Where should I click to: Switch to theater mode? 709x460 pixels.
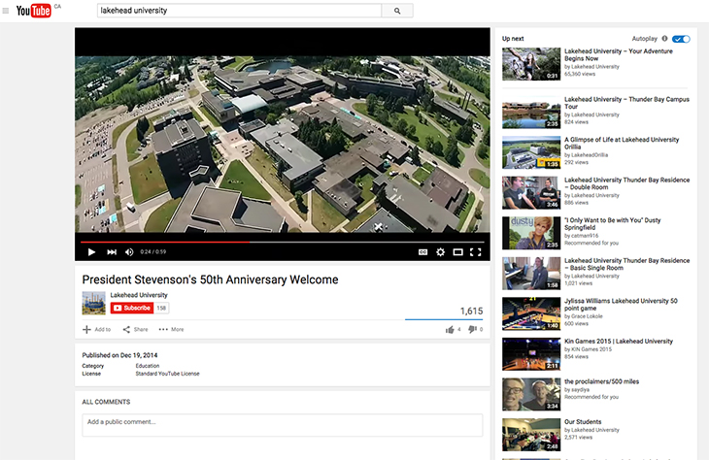point(458,251)
